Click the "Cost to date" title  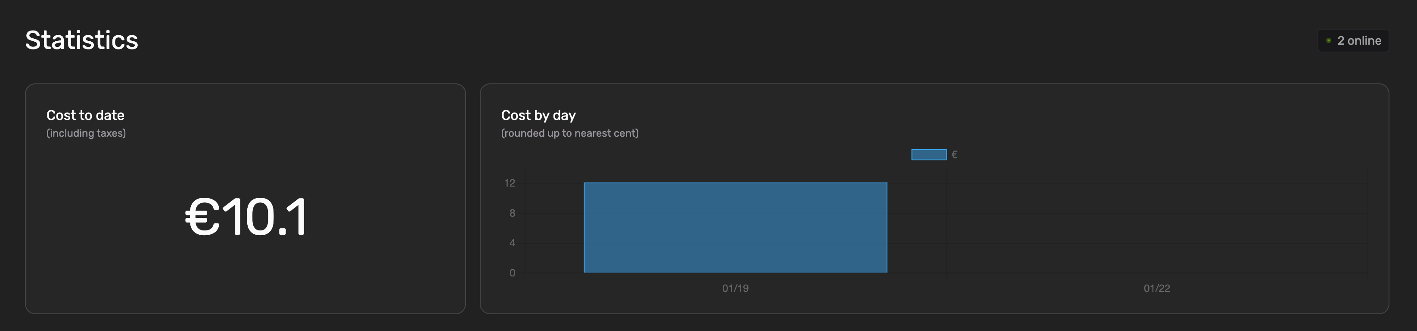click(85, 115)
